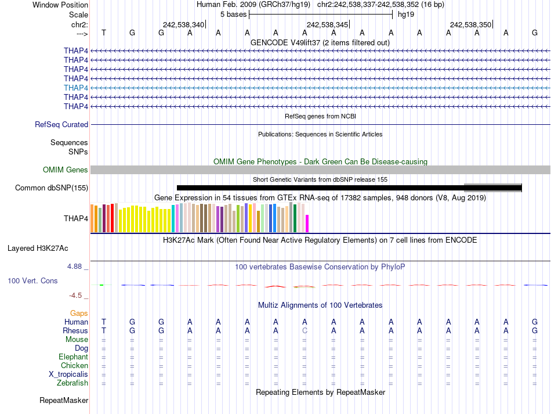Click the RefSeq Curated track label

(x=61, y=124)
